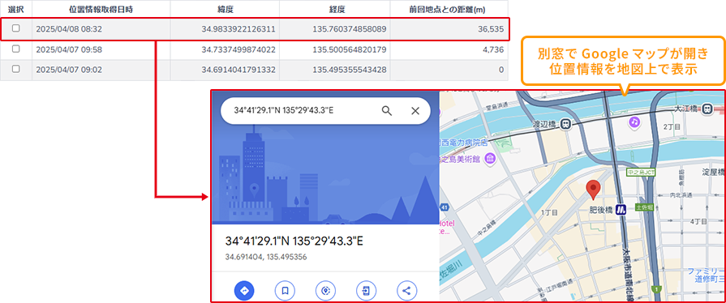Click the coordinates search input field
Screen dimensions: 726x303
(x=325, y=110)
